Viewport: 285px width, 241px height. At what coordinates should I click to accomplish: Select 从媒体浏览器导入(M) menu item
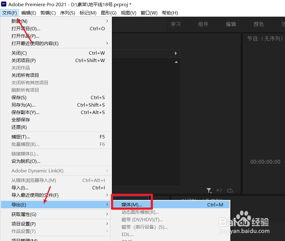[x=56, y=180]
